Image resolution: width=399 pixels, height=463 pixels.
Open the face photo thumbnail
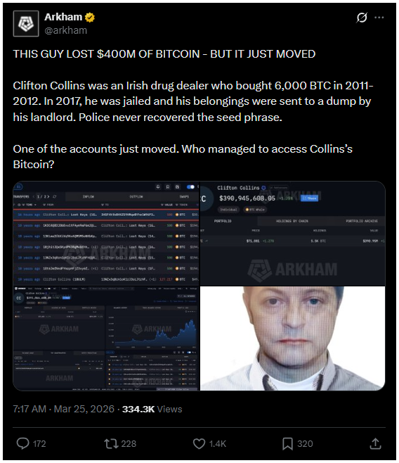coord(292,338)
